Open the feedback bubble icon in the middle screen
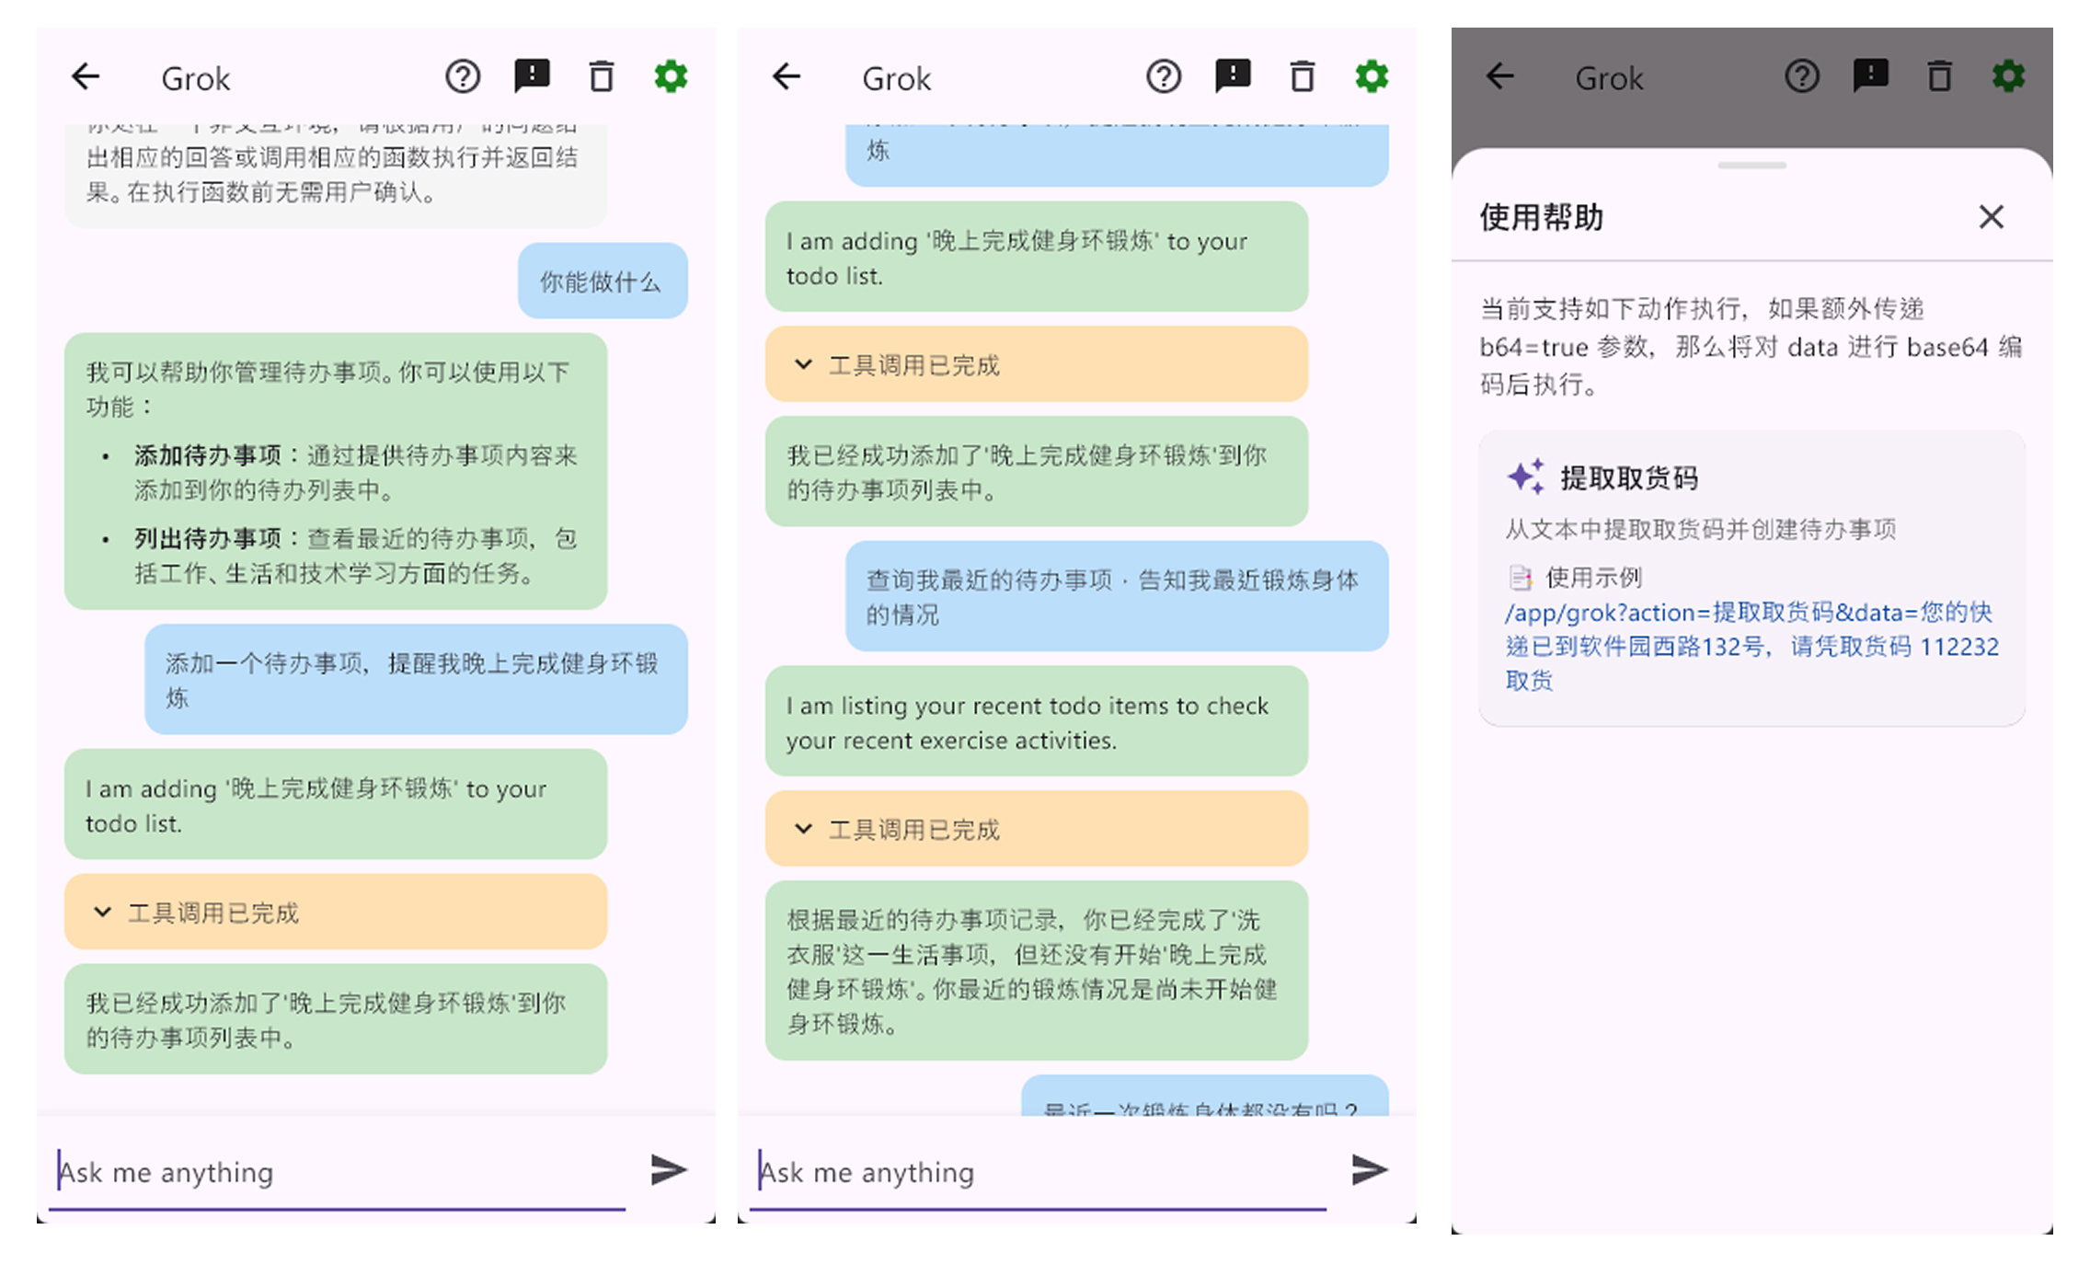2090x1264 pixels. coord(1233,76)
